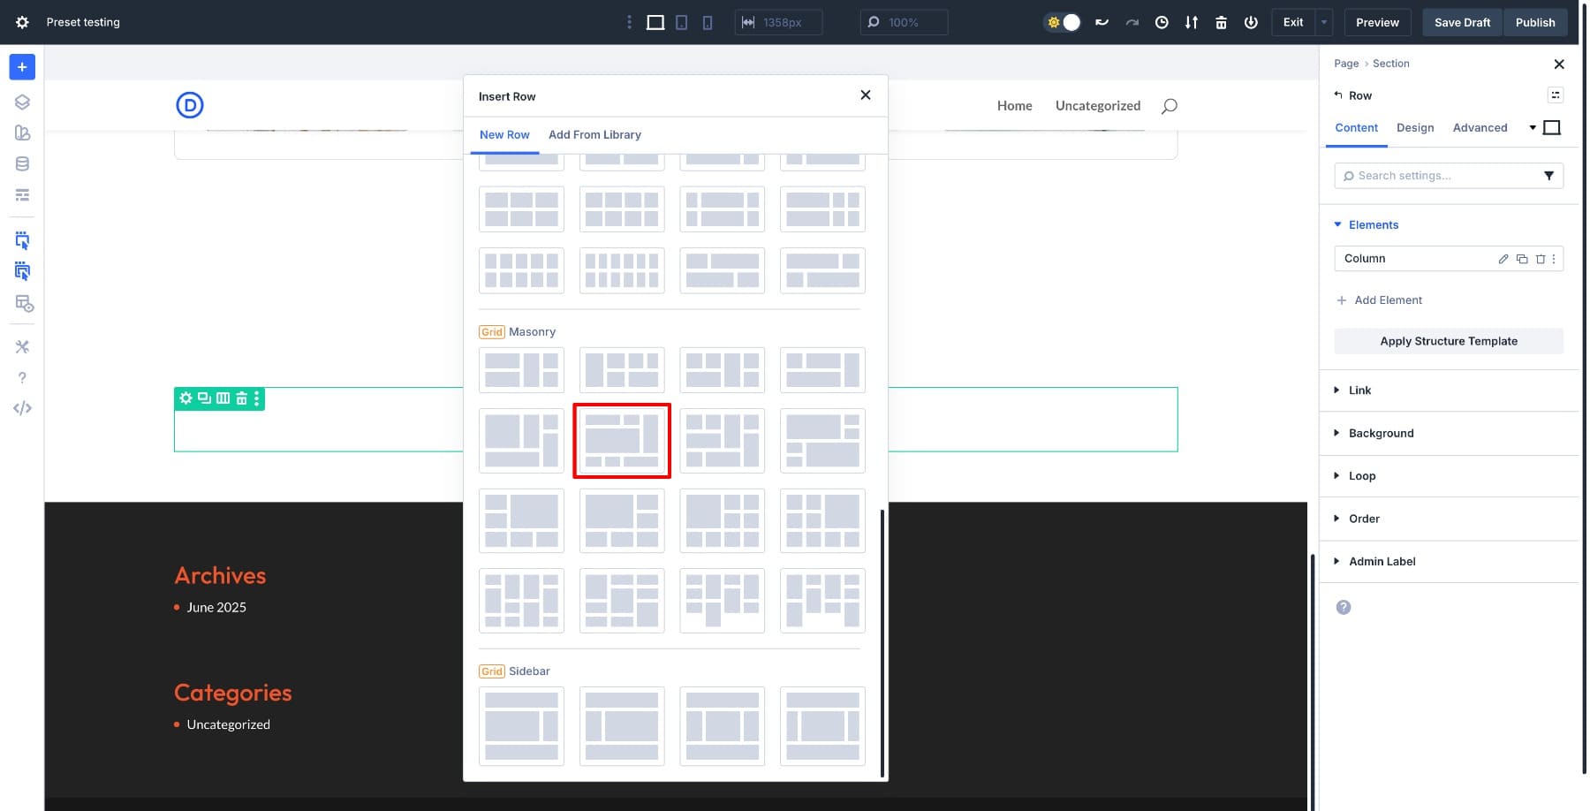1590x811 pixels.
Task: Switch to phone view
Action: tap(707, 22)
